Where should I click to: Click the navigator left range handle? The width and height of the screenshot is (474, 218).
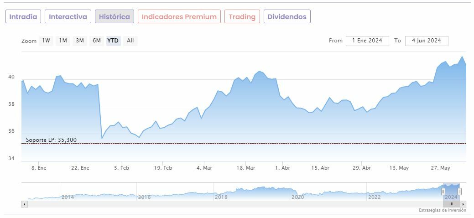[x=443, y=192]
